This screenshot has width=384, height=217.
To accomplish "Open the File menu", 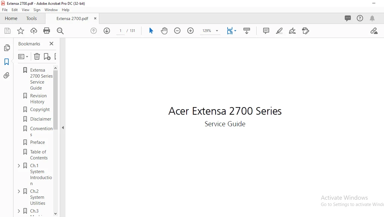I will pos(5,10).
